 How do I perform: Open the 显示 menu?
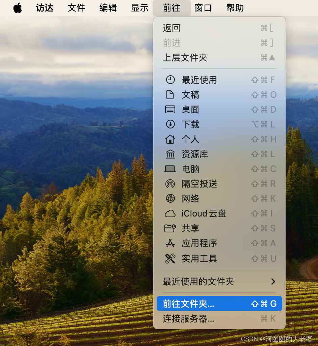pyautogui.click(x=139, y=8)
